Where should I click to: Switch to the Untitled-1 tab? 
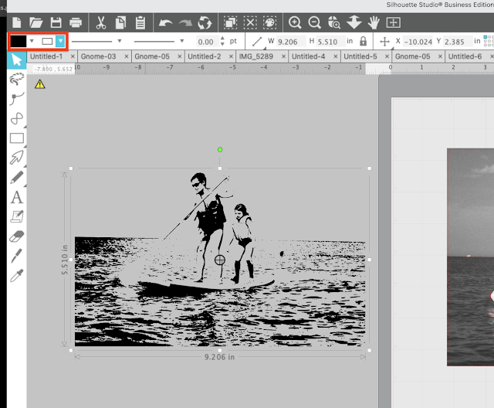[x=46, y=56]
